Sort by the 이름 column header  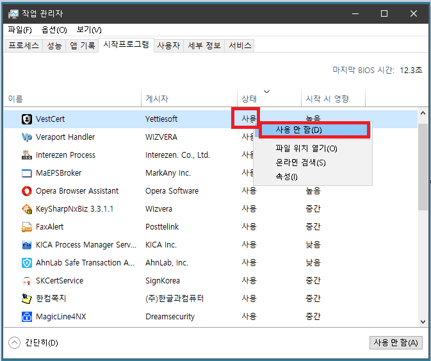point(73,99)
